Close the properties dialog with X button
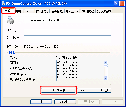The height and width of the screenshot is (107, 126). tap(122, 4)
